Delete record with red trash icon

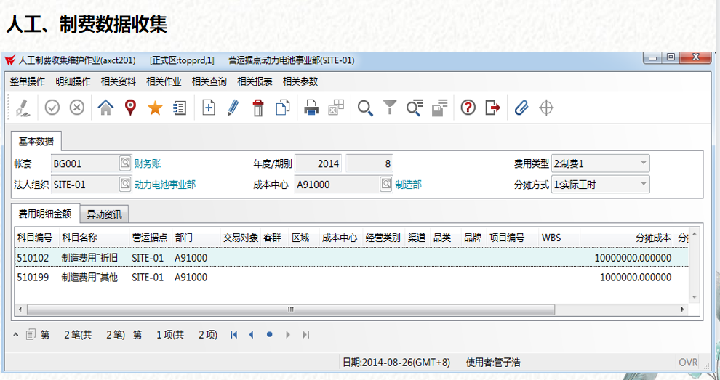[258, 108]
